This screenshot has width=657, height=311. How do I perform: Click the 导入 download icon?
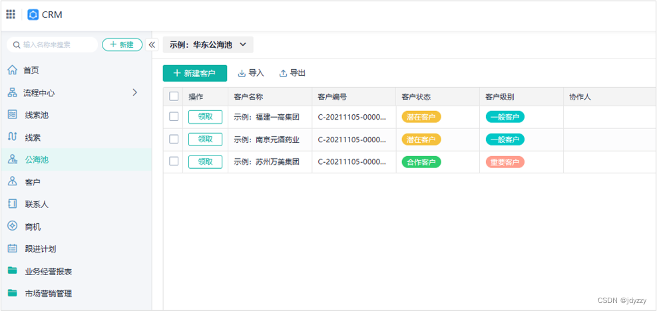coord(242,74)
